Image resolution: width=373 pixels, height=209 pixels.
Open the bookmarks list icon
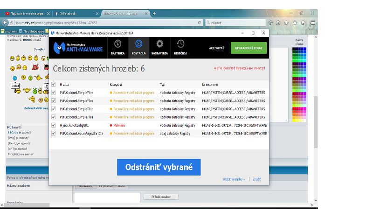pos(278,23)
